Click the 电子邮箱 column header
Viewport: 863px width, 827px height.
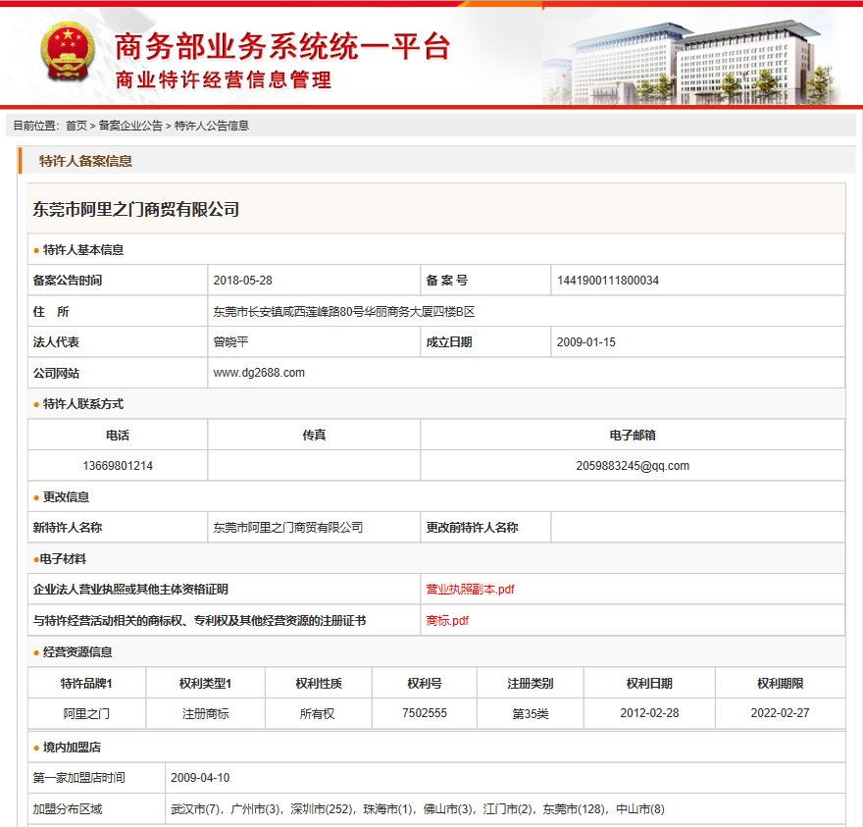633,435
